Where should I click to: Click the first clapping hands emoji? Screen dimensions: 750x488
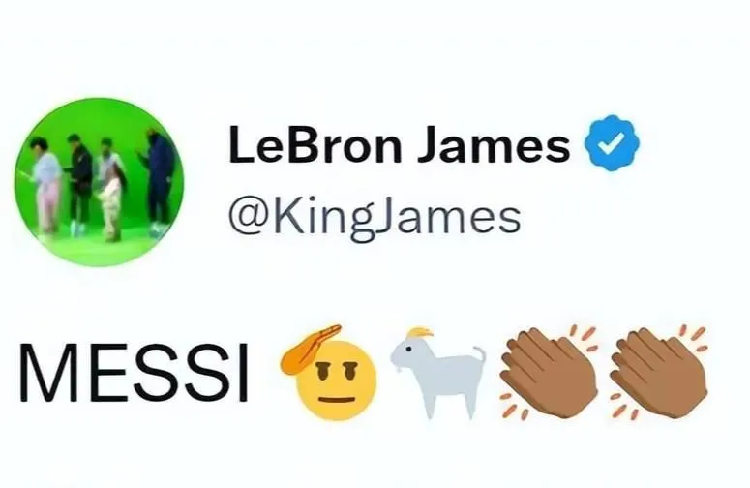(x=549, y=372)
